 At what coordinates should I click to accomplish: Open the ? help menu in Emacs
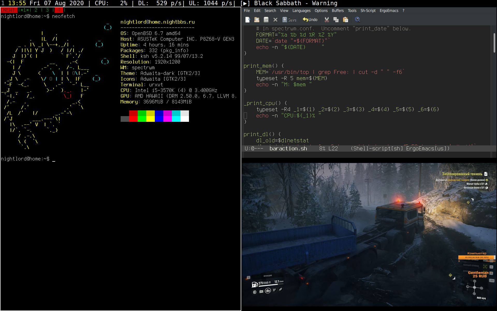(x=403, y=11)
